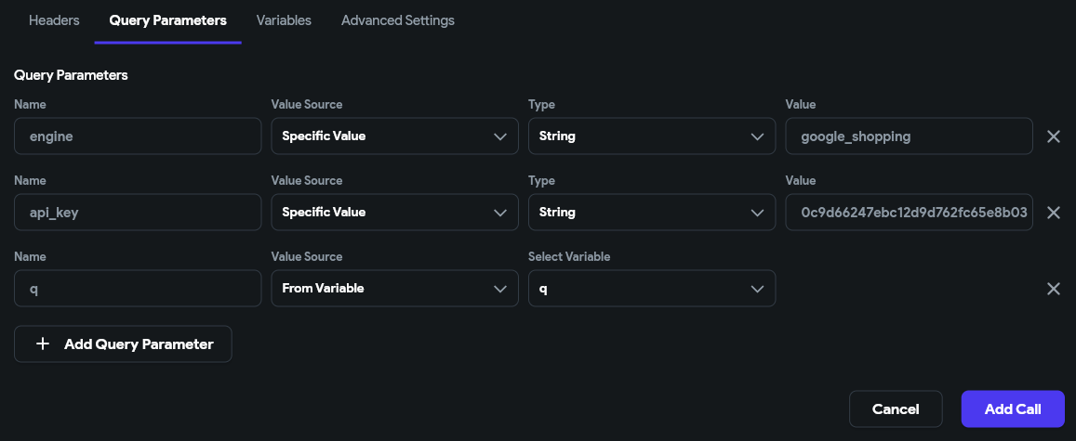The width and height of the screenshot is (1076, 441).
Task: Select the Query Parameters tab
Action: [x=167, y=20]
